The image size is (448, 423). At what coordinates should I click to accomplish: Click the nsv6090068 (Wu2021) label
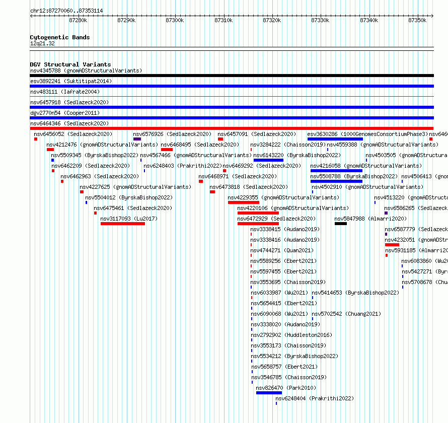[x=279, y=314]
